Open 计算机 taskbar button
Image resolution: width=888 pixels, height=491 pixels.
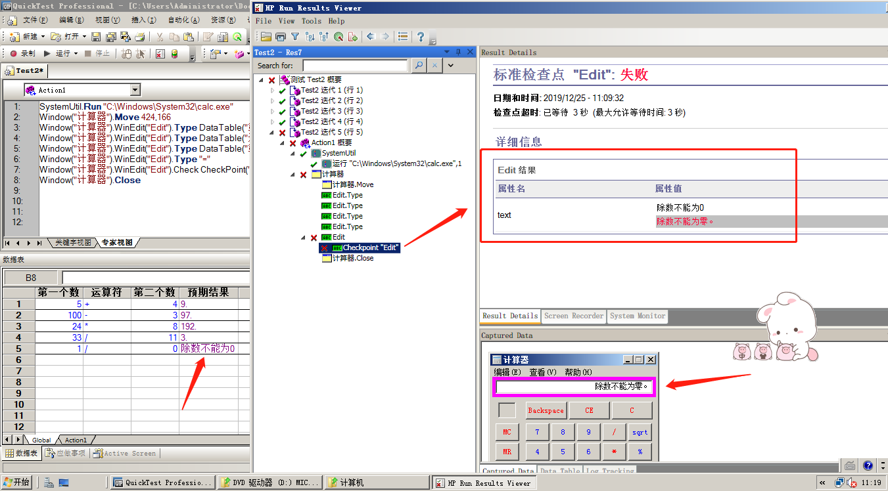377,482
